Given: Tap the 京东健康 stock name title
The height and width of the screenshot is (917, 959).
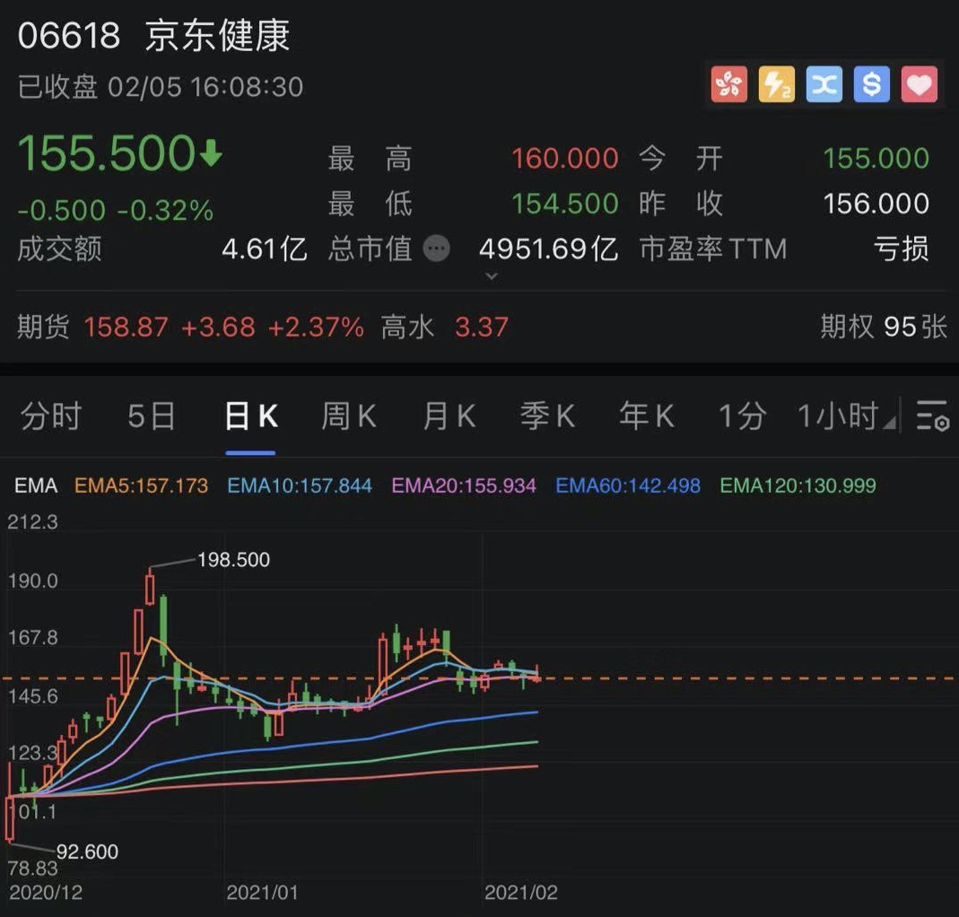Looking at the screenshot, I should point(218,36).
